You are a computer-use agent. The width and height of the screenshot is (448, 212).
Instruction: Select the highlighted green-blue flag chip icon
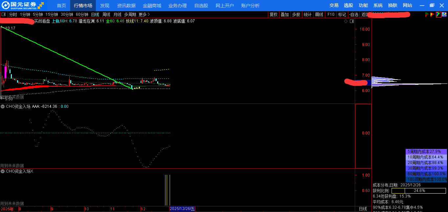[x=438, y=14]
